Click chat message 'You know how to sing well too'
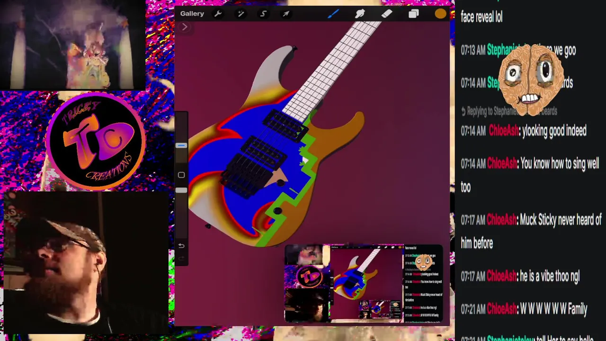The width and height of the screenshot is (606, 341). coord(530,175)
